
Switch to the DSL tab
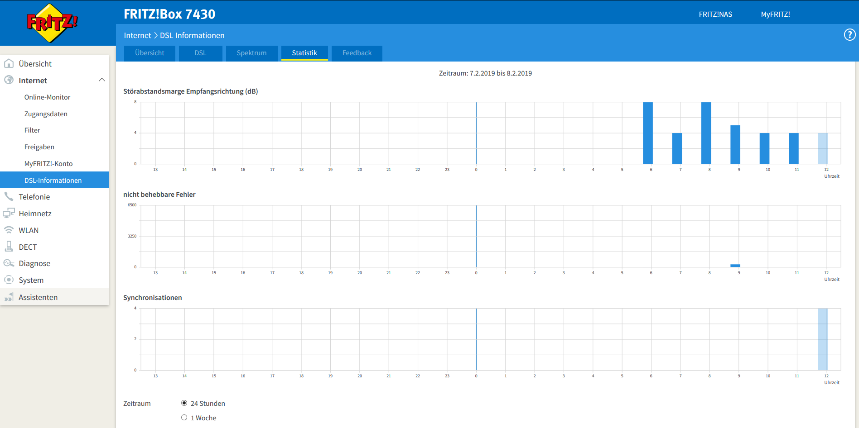pos(200,53)
